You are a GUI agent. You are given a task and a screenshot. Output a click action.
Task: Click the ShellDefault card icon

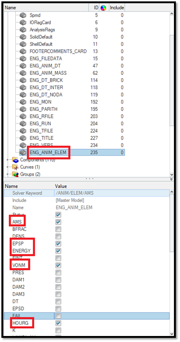point(23,44)
